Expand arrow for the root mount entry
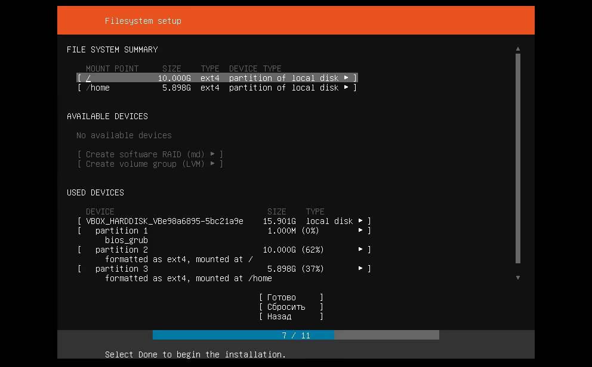592x367 pixels. coord(346,78)
